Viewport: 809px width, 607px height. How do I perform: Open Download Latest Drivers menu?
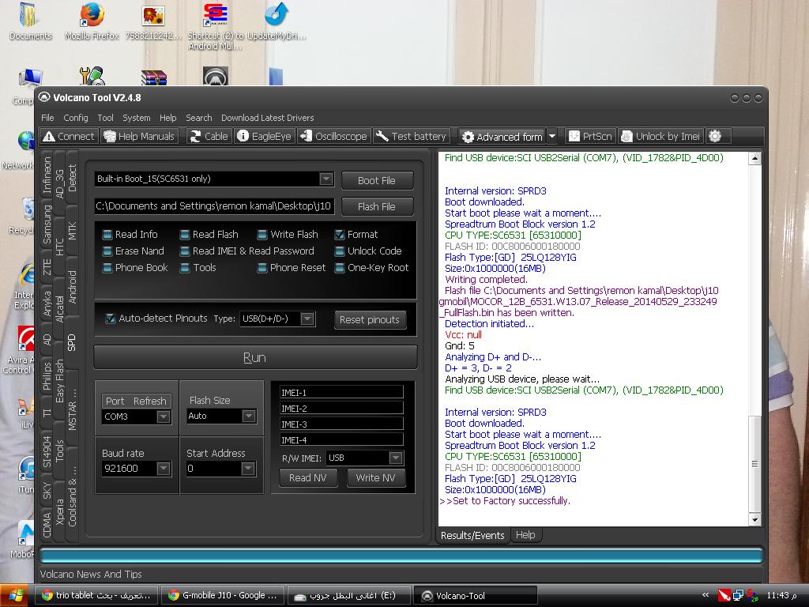point(267,118)
